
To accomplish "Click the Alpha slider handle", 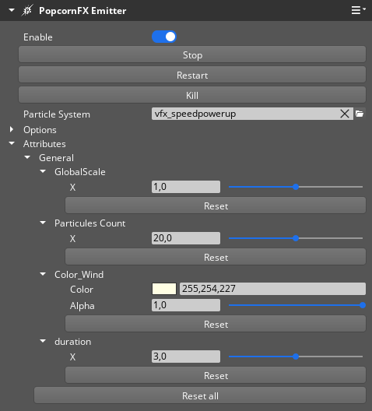I will (363, 305).
